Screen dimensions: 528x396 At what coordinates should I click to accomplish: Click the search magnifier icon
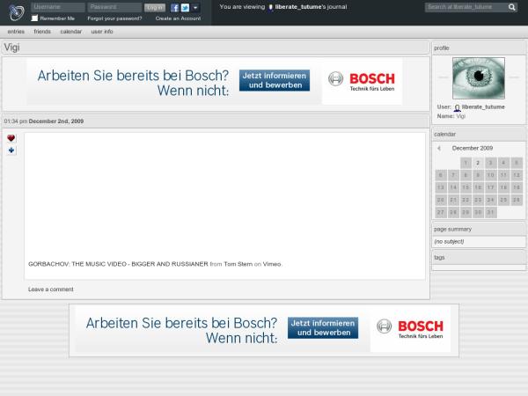point(512,7)
